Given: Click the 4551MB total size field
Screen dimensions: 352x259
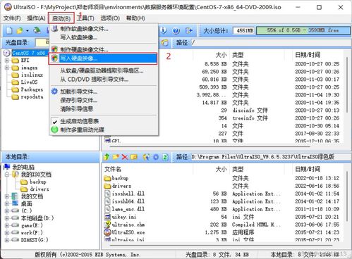Looking at the screenshot, I should tap(244, 31).
